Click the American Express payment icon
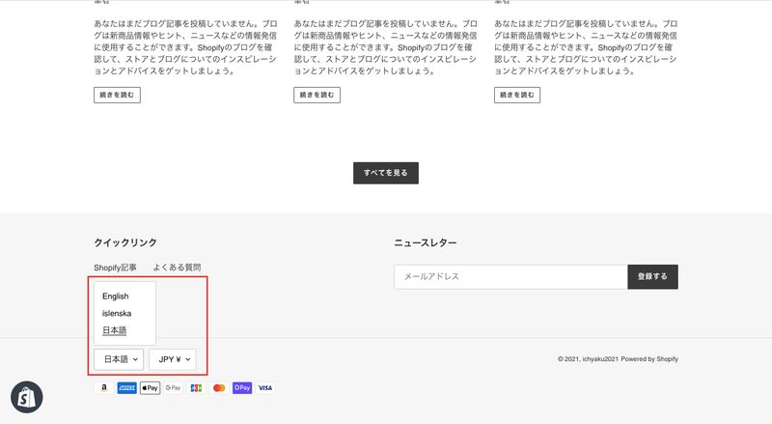This screenshot has width=772, height=424. tap(127, 388)
